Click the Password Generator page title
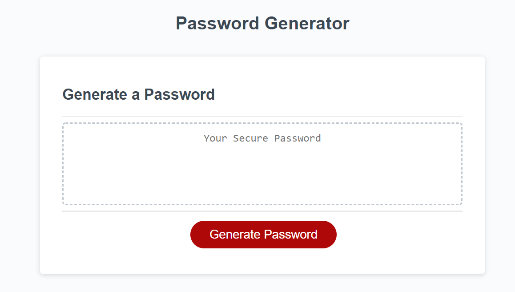 262,23
